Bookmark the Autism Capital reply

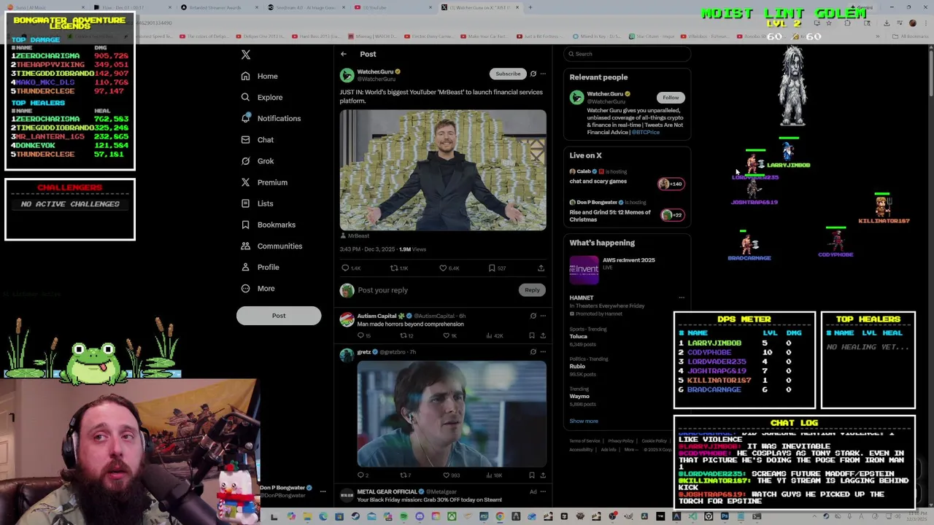(532, 335)
